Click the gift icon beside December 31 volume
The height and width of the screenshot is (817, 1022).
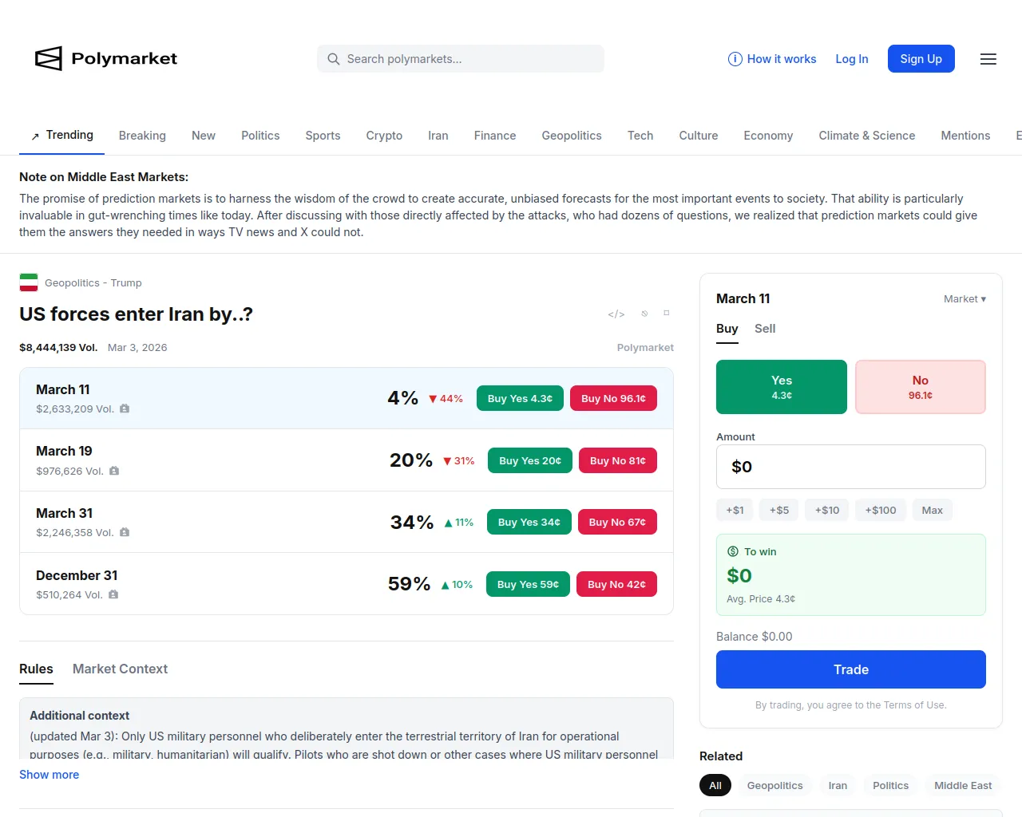(x=113, y=594)
